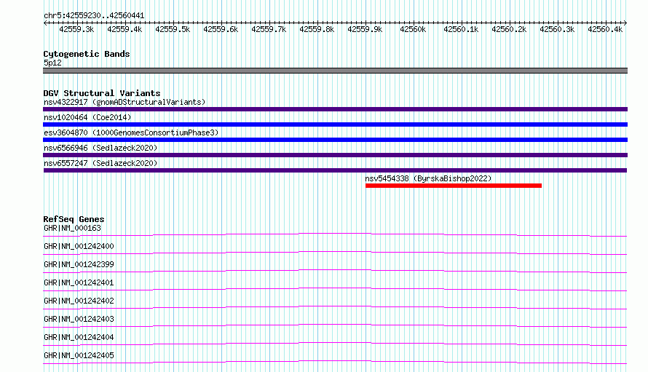Click the Cytogenetic Bands track title
Image resolution: width=648 pixels, height=372 pixels.
click(87, 54)
